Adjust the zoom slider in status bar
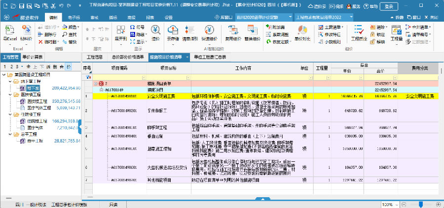444x208 pixels. tap(420, 204)
